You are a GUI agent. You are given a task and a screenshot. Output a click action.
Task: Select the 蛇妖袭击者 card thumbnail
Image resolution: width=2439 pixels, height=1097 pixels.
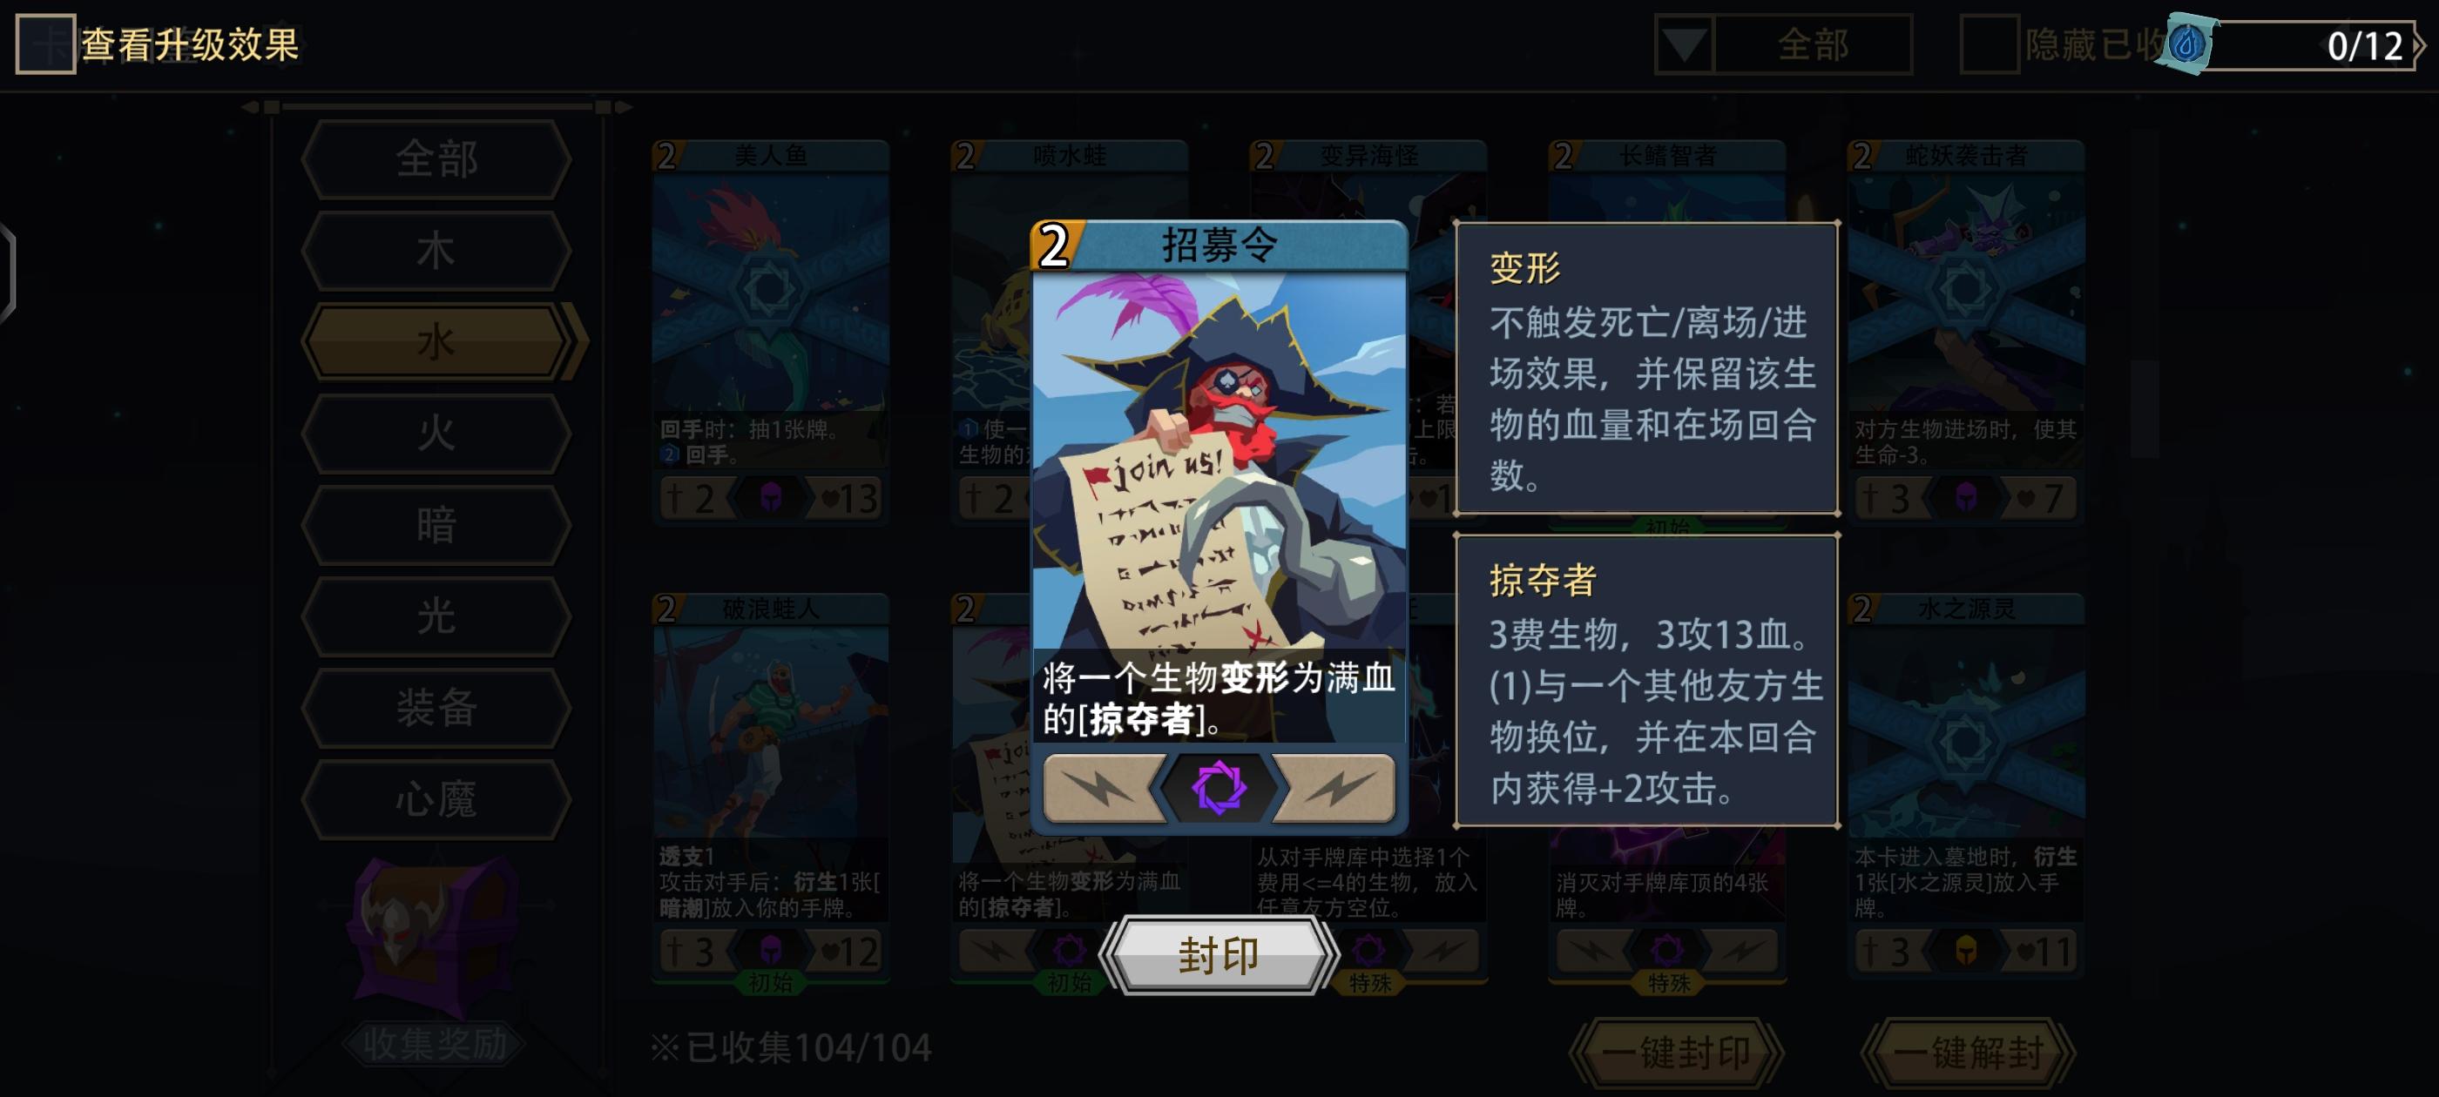click(x=1966, y=333)
